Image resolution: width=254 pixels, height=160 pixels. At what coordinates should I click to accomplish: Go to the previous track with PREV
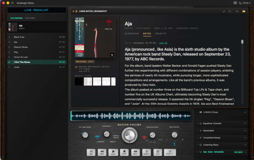102,152
